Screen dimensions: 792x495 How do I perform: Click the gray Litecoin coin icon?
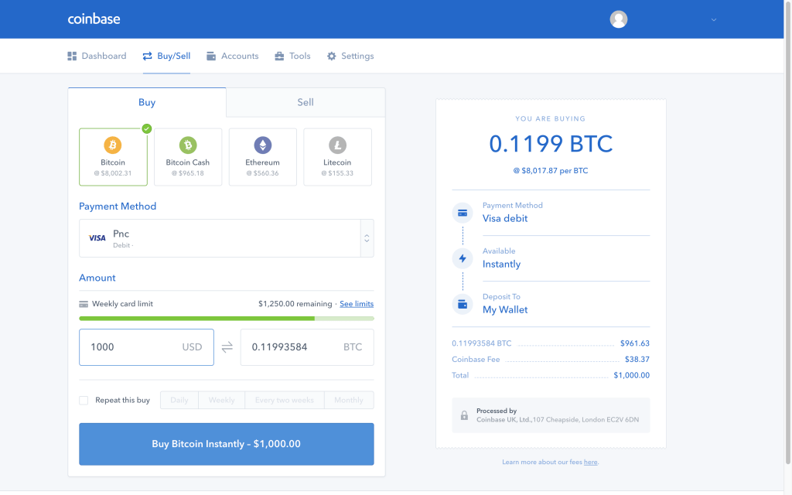337,145
